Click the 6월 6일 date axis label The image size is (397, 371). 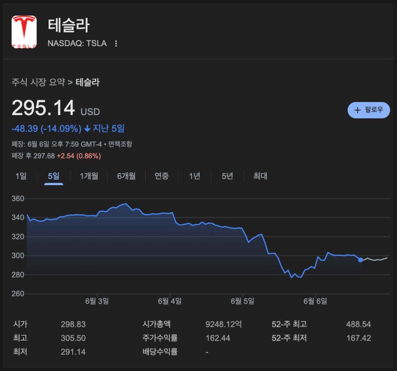(315, 301)
